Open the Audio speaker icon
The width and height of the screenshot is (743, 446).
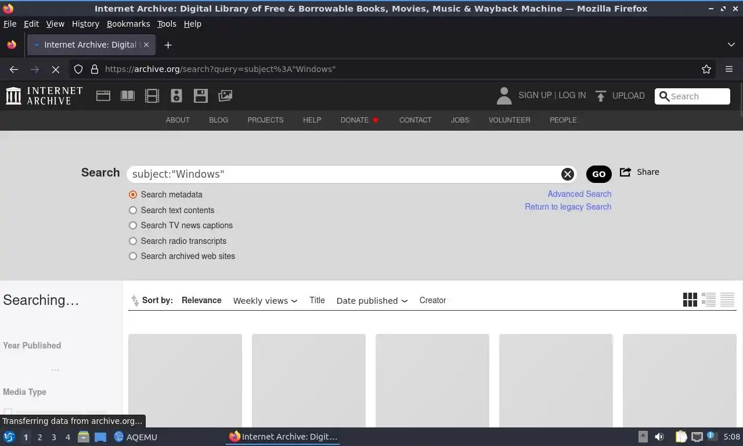point(176,96)
